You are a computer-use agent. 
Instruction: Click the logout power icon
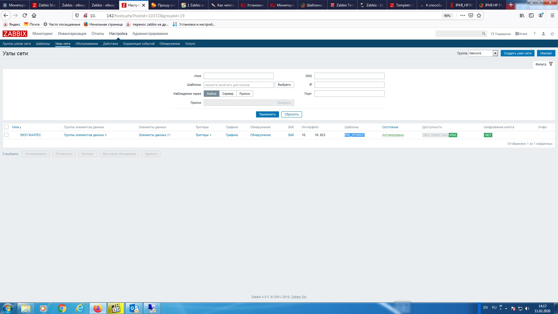tap(552, 34)
